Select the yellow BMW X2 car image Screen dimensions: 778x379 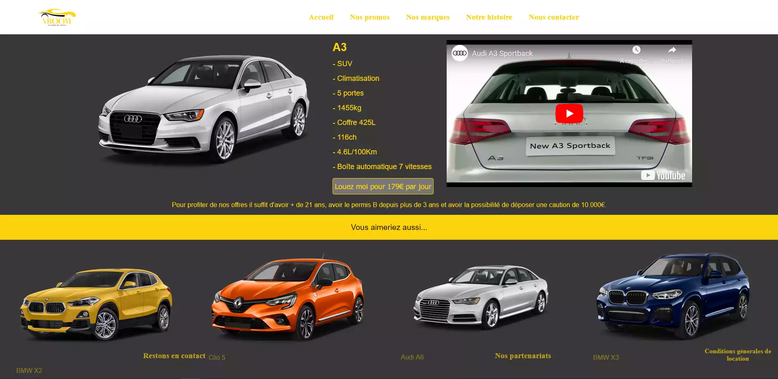tap(96, 304)
